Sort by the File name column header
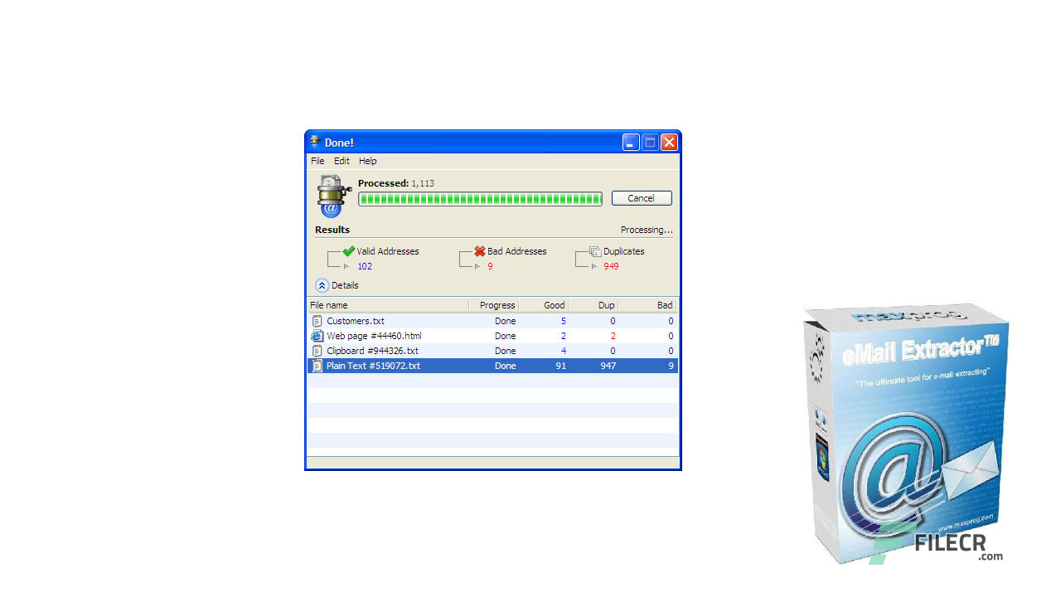This screenshot has height=597, width=1061. click(388, 305)
